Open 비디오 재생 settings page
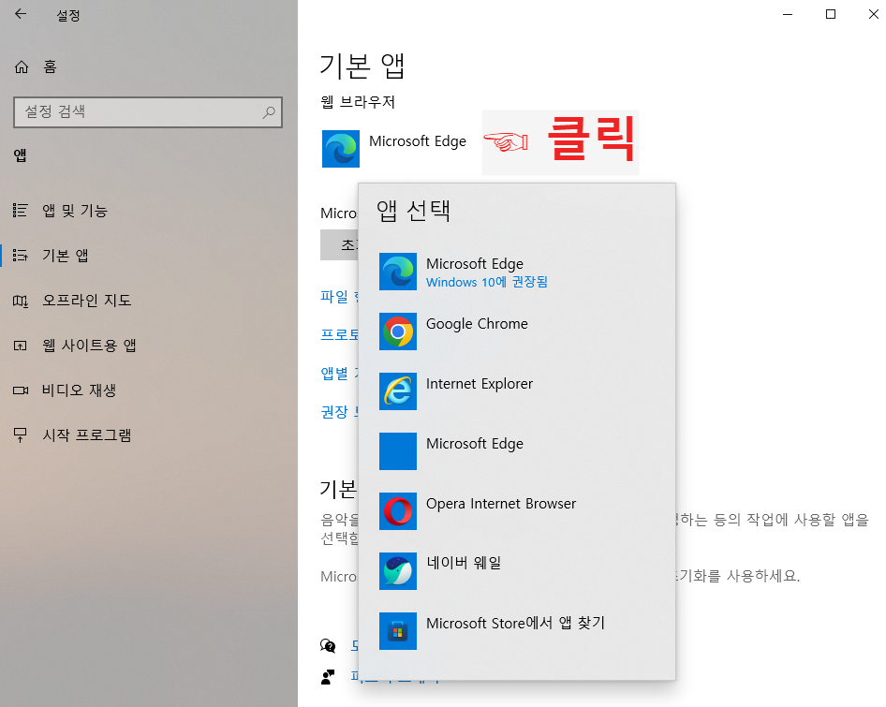This screenshot has width=886, height=707. [x=79, y=390]
